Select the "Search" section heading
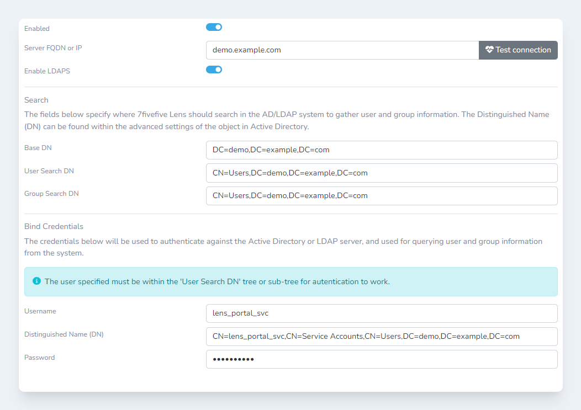 pyautogui.click(x=36, y=100)
